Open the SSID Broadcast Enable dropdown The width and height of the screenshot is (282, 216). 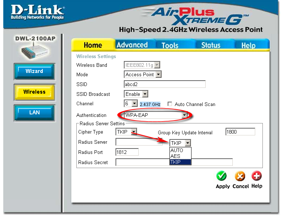[136, 94]
